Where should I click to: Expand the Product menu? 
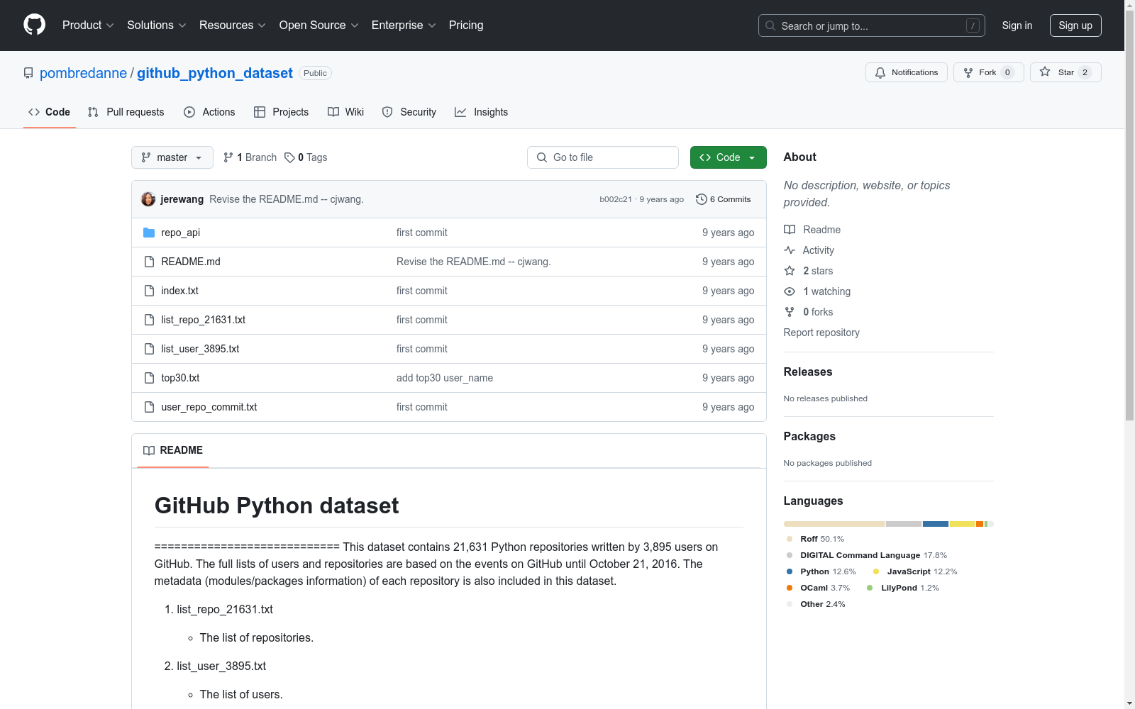point(88,26)
